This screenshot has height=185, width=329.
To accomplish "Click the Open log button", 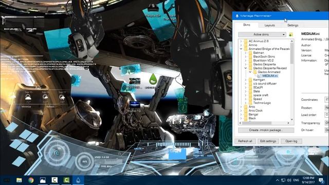I will point(291,141).
